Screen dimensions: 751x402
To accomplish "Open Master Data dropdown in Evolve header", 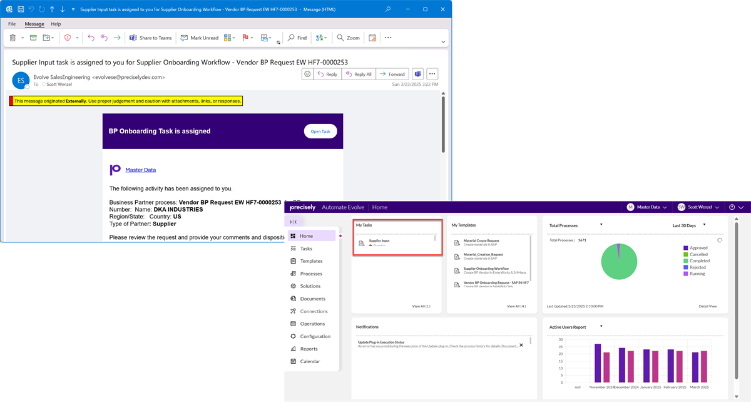I will (647, 207).
